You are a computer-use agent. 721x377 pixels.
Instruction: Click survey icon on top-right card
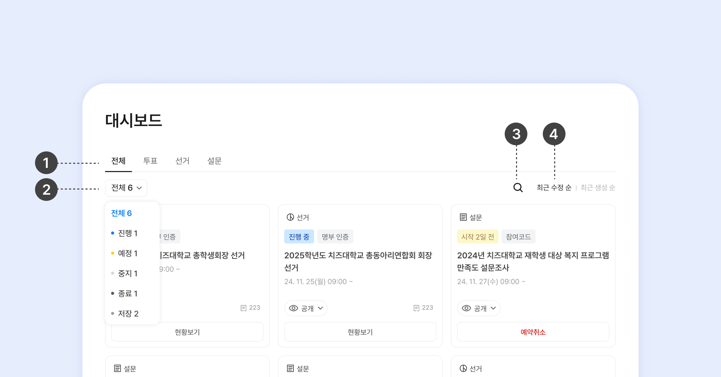point(463,217)
